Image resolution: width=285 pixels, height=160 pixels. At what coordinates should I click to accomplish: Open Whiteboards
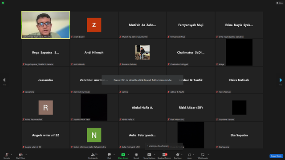tap(203, 156)
